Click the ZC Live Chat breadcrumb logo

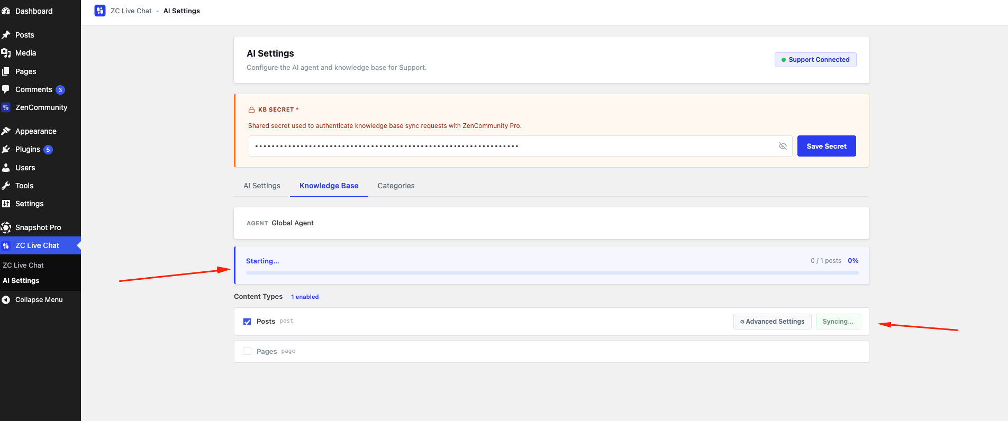pyautogui.click(x=100, y=11)
